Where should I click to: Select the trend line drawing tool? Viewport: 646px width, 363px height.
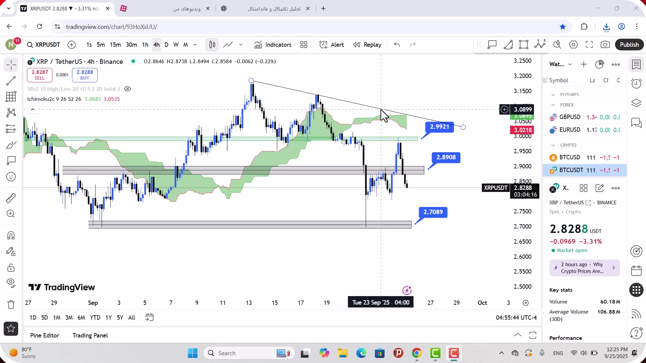point(11,81)
